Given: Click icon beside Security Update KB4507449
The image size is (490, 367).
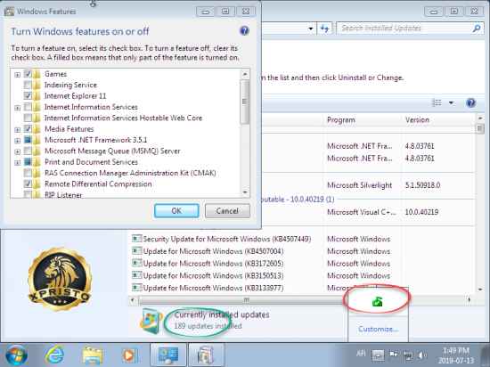Looking at the screenshot, I should click(x=136, y=239).
